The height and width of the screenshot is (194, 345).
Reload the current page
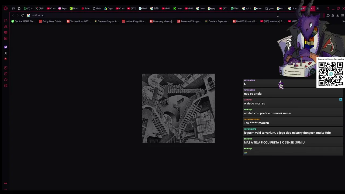(x=23, y=15)
